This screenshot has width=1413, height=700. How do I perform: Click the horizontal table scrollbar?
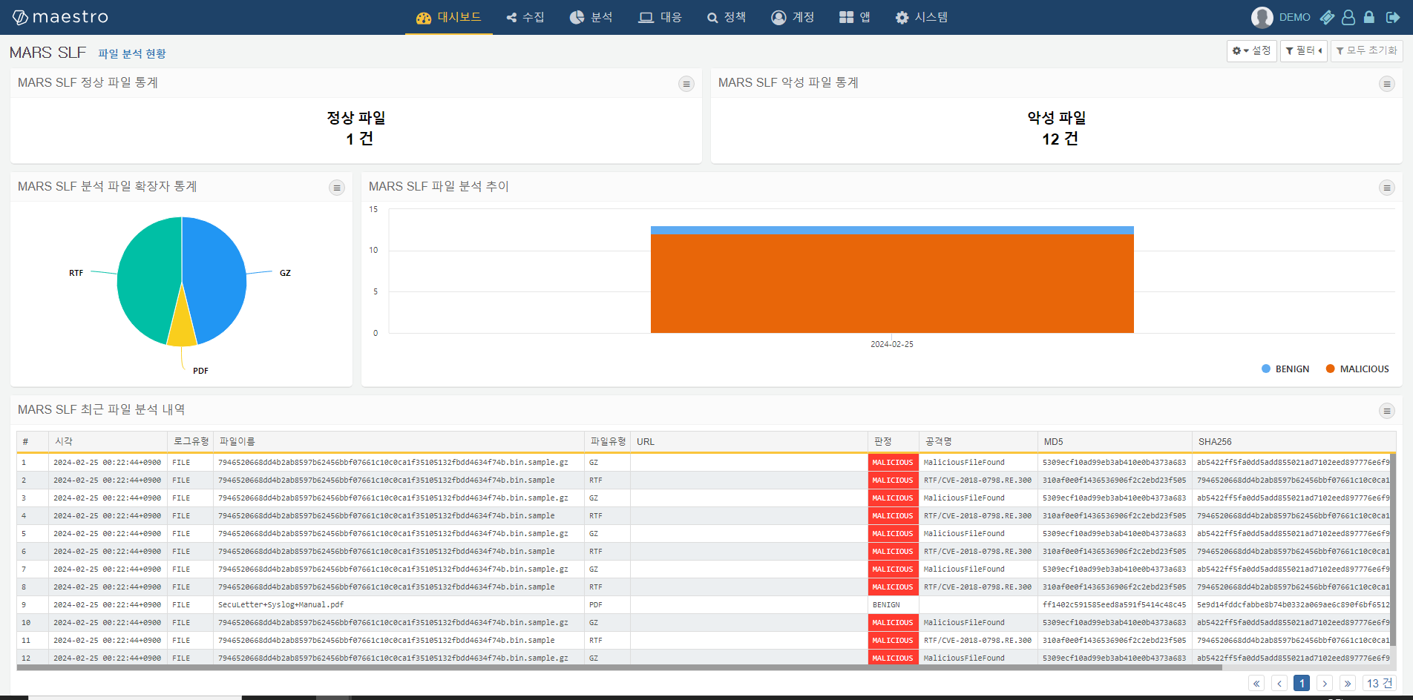(619, 667)
